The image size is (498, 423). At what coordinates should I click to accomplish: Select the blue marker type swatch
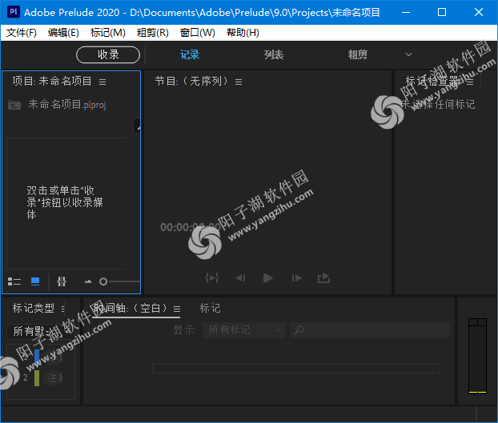click(x=37, y=357)
